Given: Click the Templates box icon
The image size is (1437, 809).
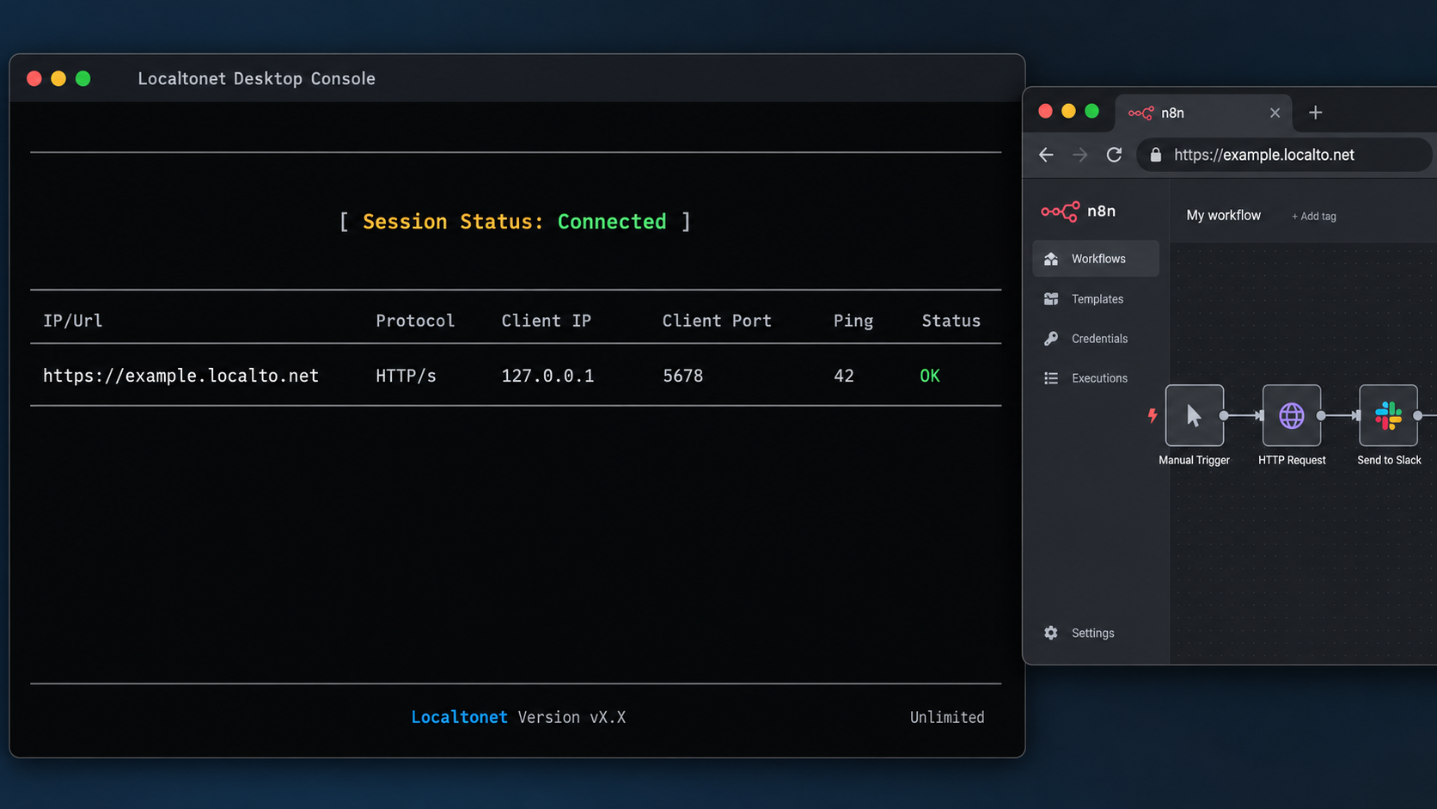Looking at the screenshot, I should click(1051, 299).
